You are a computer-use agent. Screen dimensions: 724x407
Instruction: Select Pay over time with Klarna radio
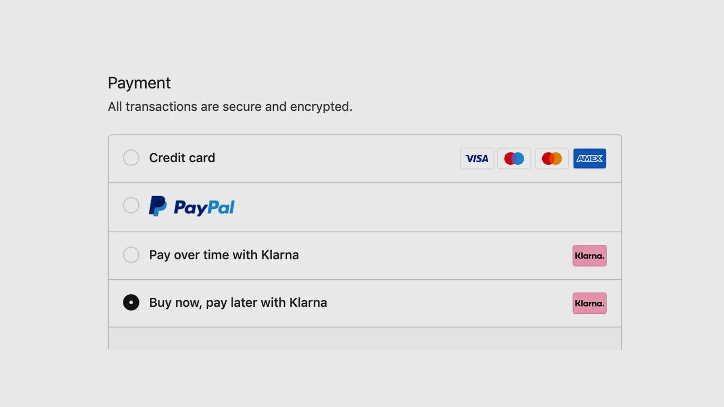(131, 255)
